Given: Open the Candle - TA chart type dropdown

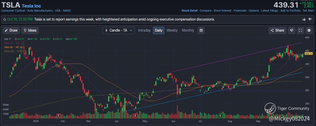Looking at the screenshot, I should [119, 30].
